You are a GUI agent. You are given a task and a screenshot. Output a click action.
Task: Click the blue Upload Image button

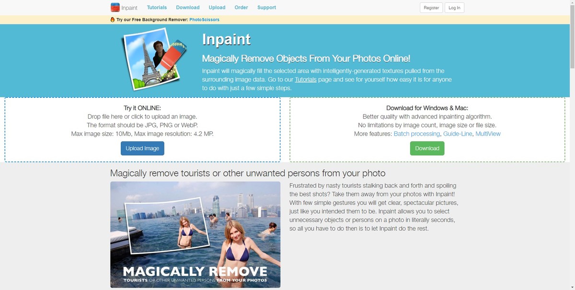(x=142, y=148)
